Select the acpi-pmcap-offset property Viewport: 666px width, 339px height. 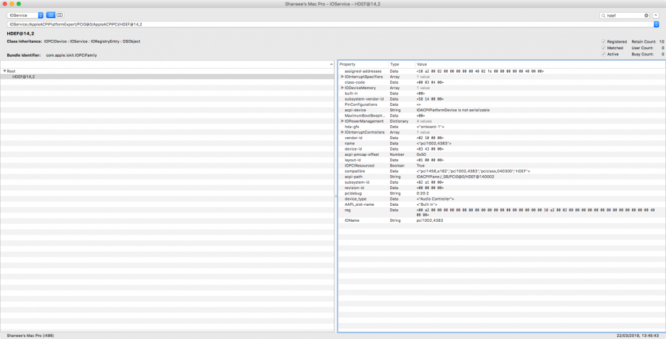(x=501, y=155)
